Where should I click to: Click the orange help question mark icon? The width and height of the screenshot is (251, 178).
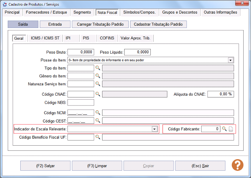[238, 165]
